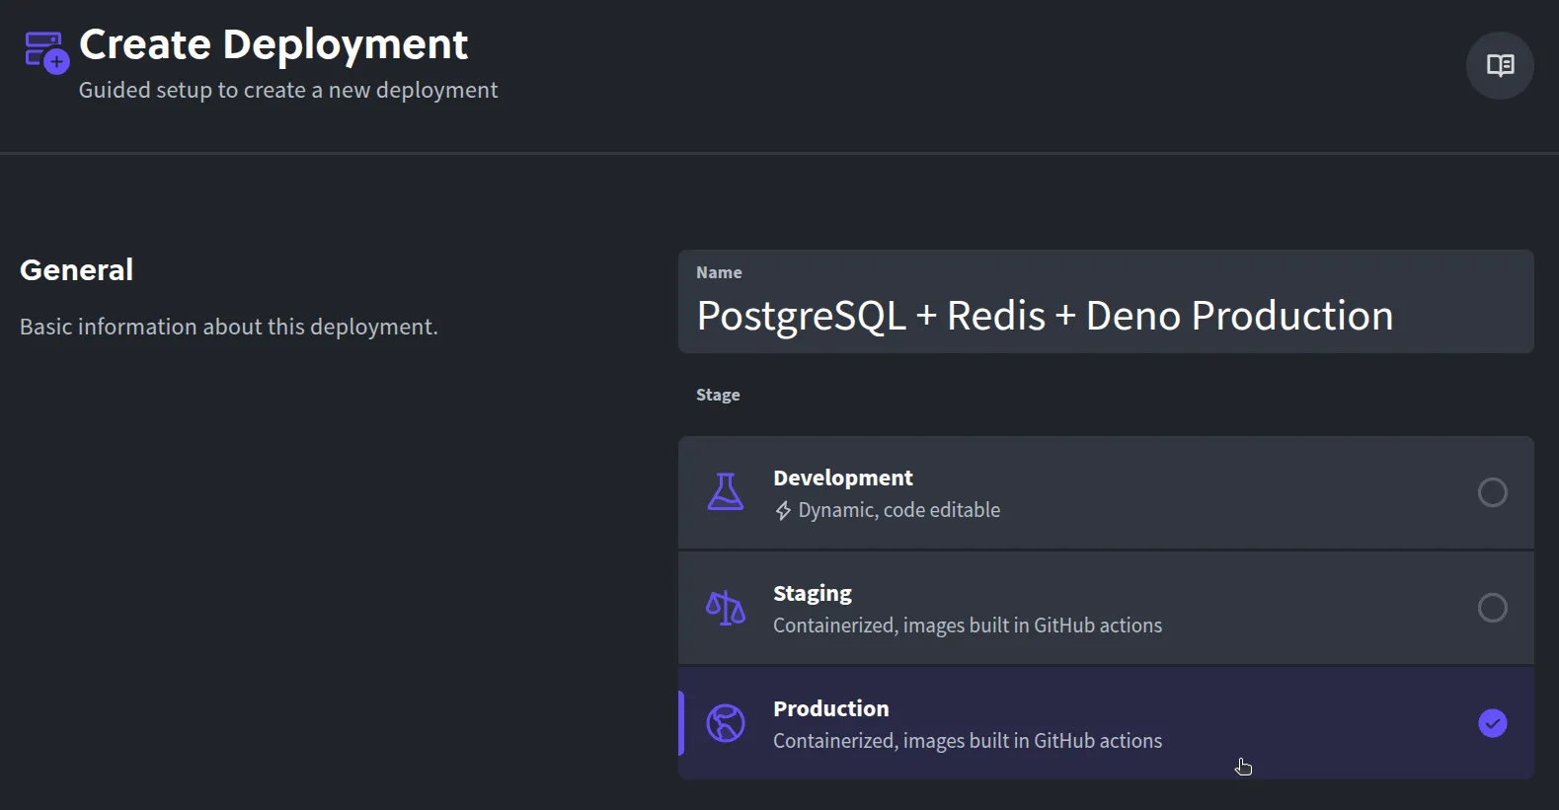Click the Development flask icon
This screenshot has width=1559, height=810.
(x=725, y=491)
